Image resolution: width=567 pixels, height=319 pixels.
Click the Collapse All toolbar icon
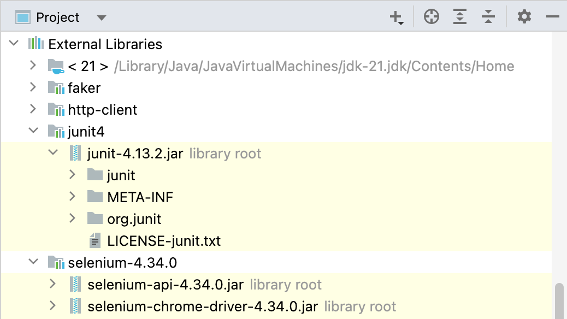click(x=488, y=16)
